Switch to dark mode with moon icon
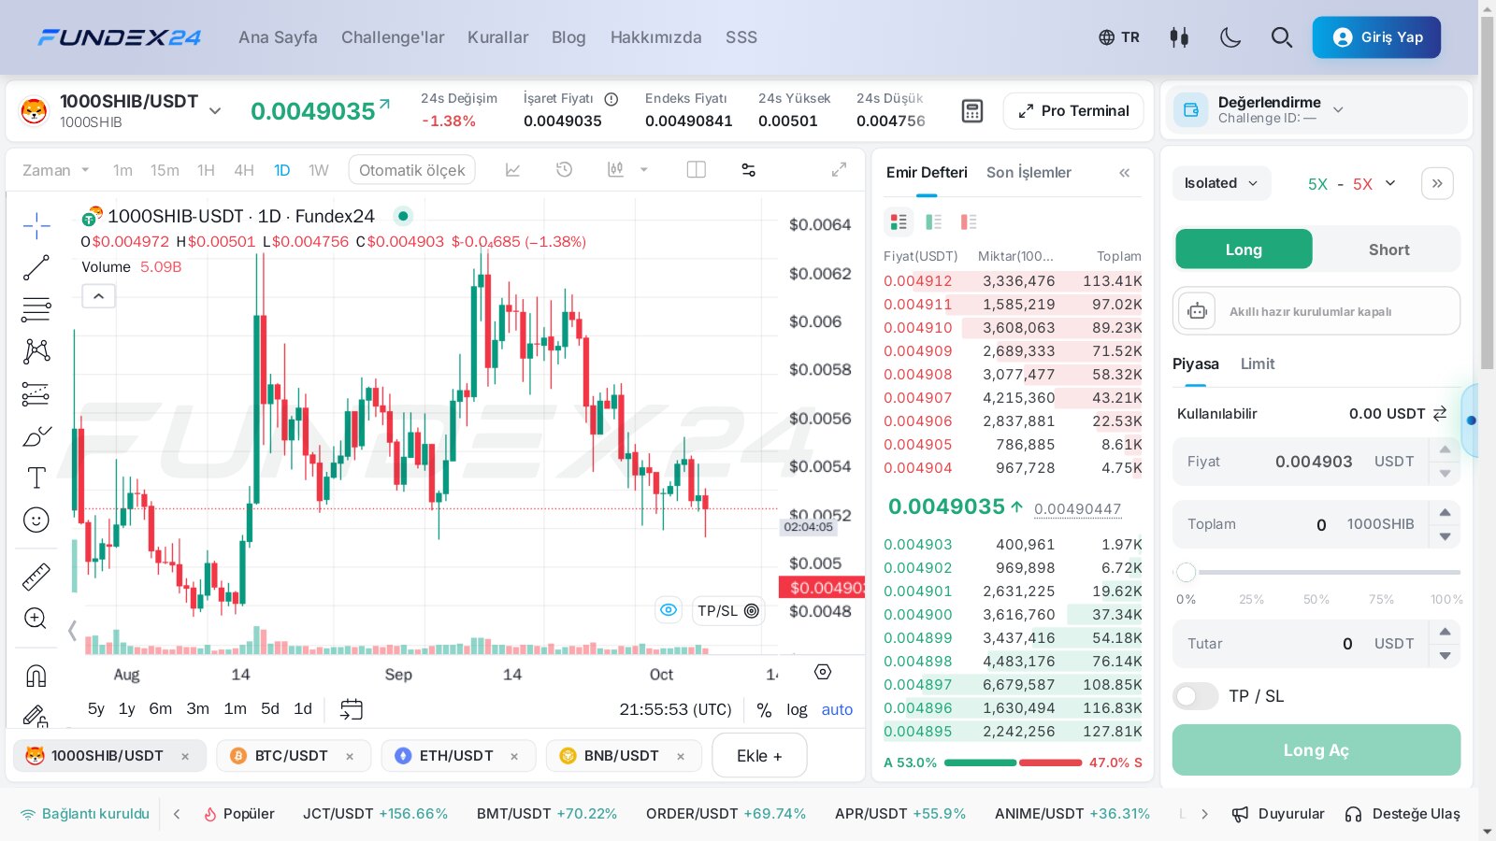This screenshot has width=1496, height=841. 1230,37
